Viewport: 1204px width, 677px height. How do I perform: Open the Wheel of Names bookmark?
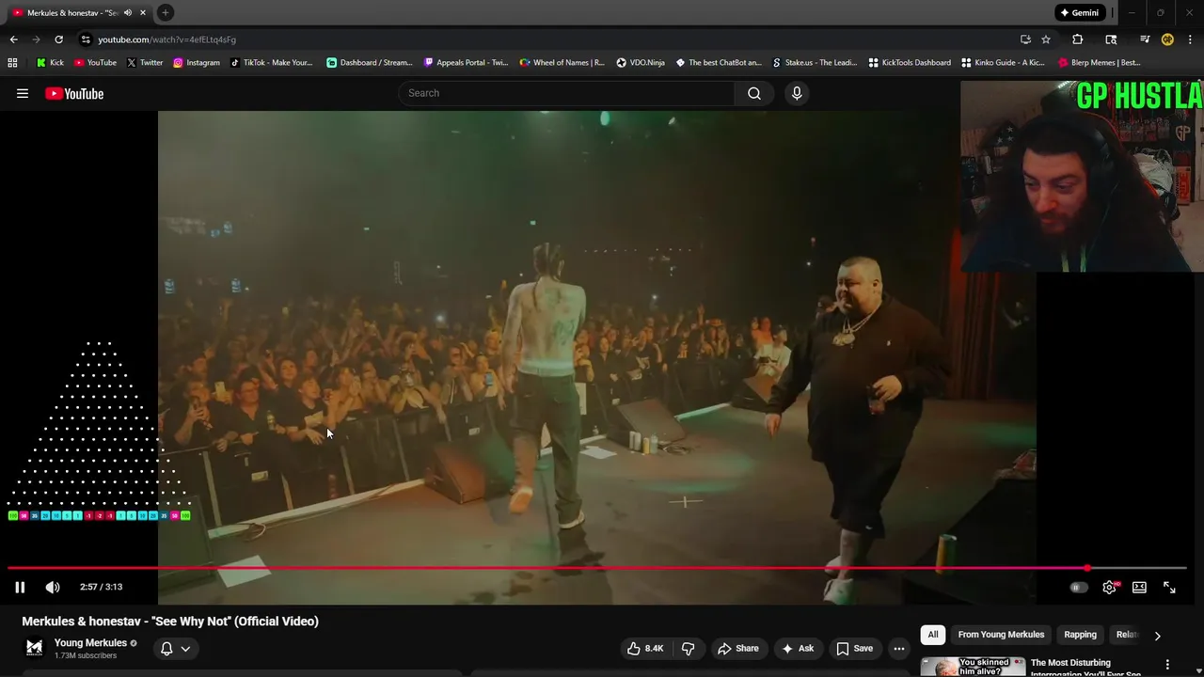(x=562, y=62)
